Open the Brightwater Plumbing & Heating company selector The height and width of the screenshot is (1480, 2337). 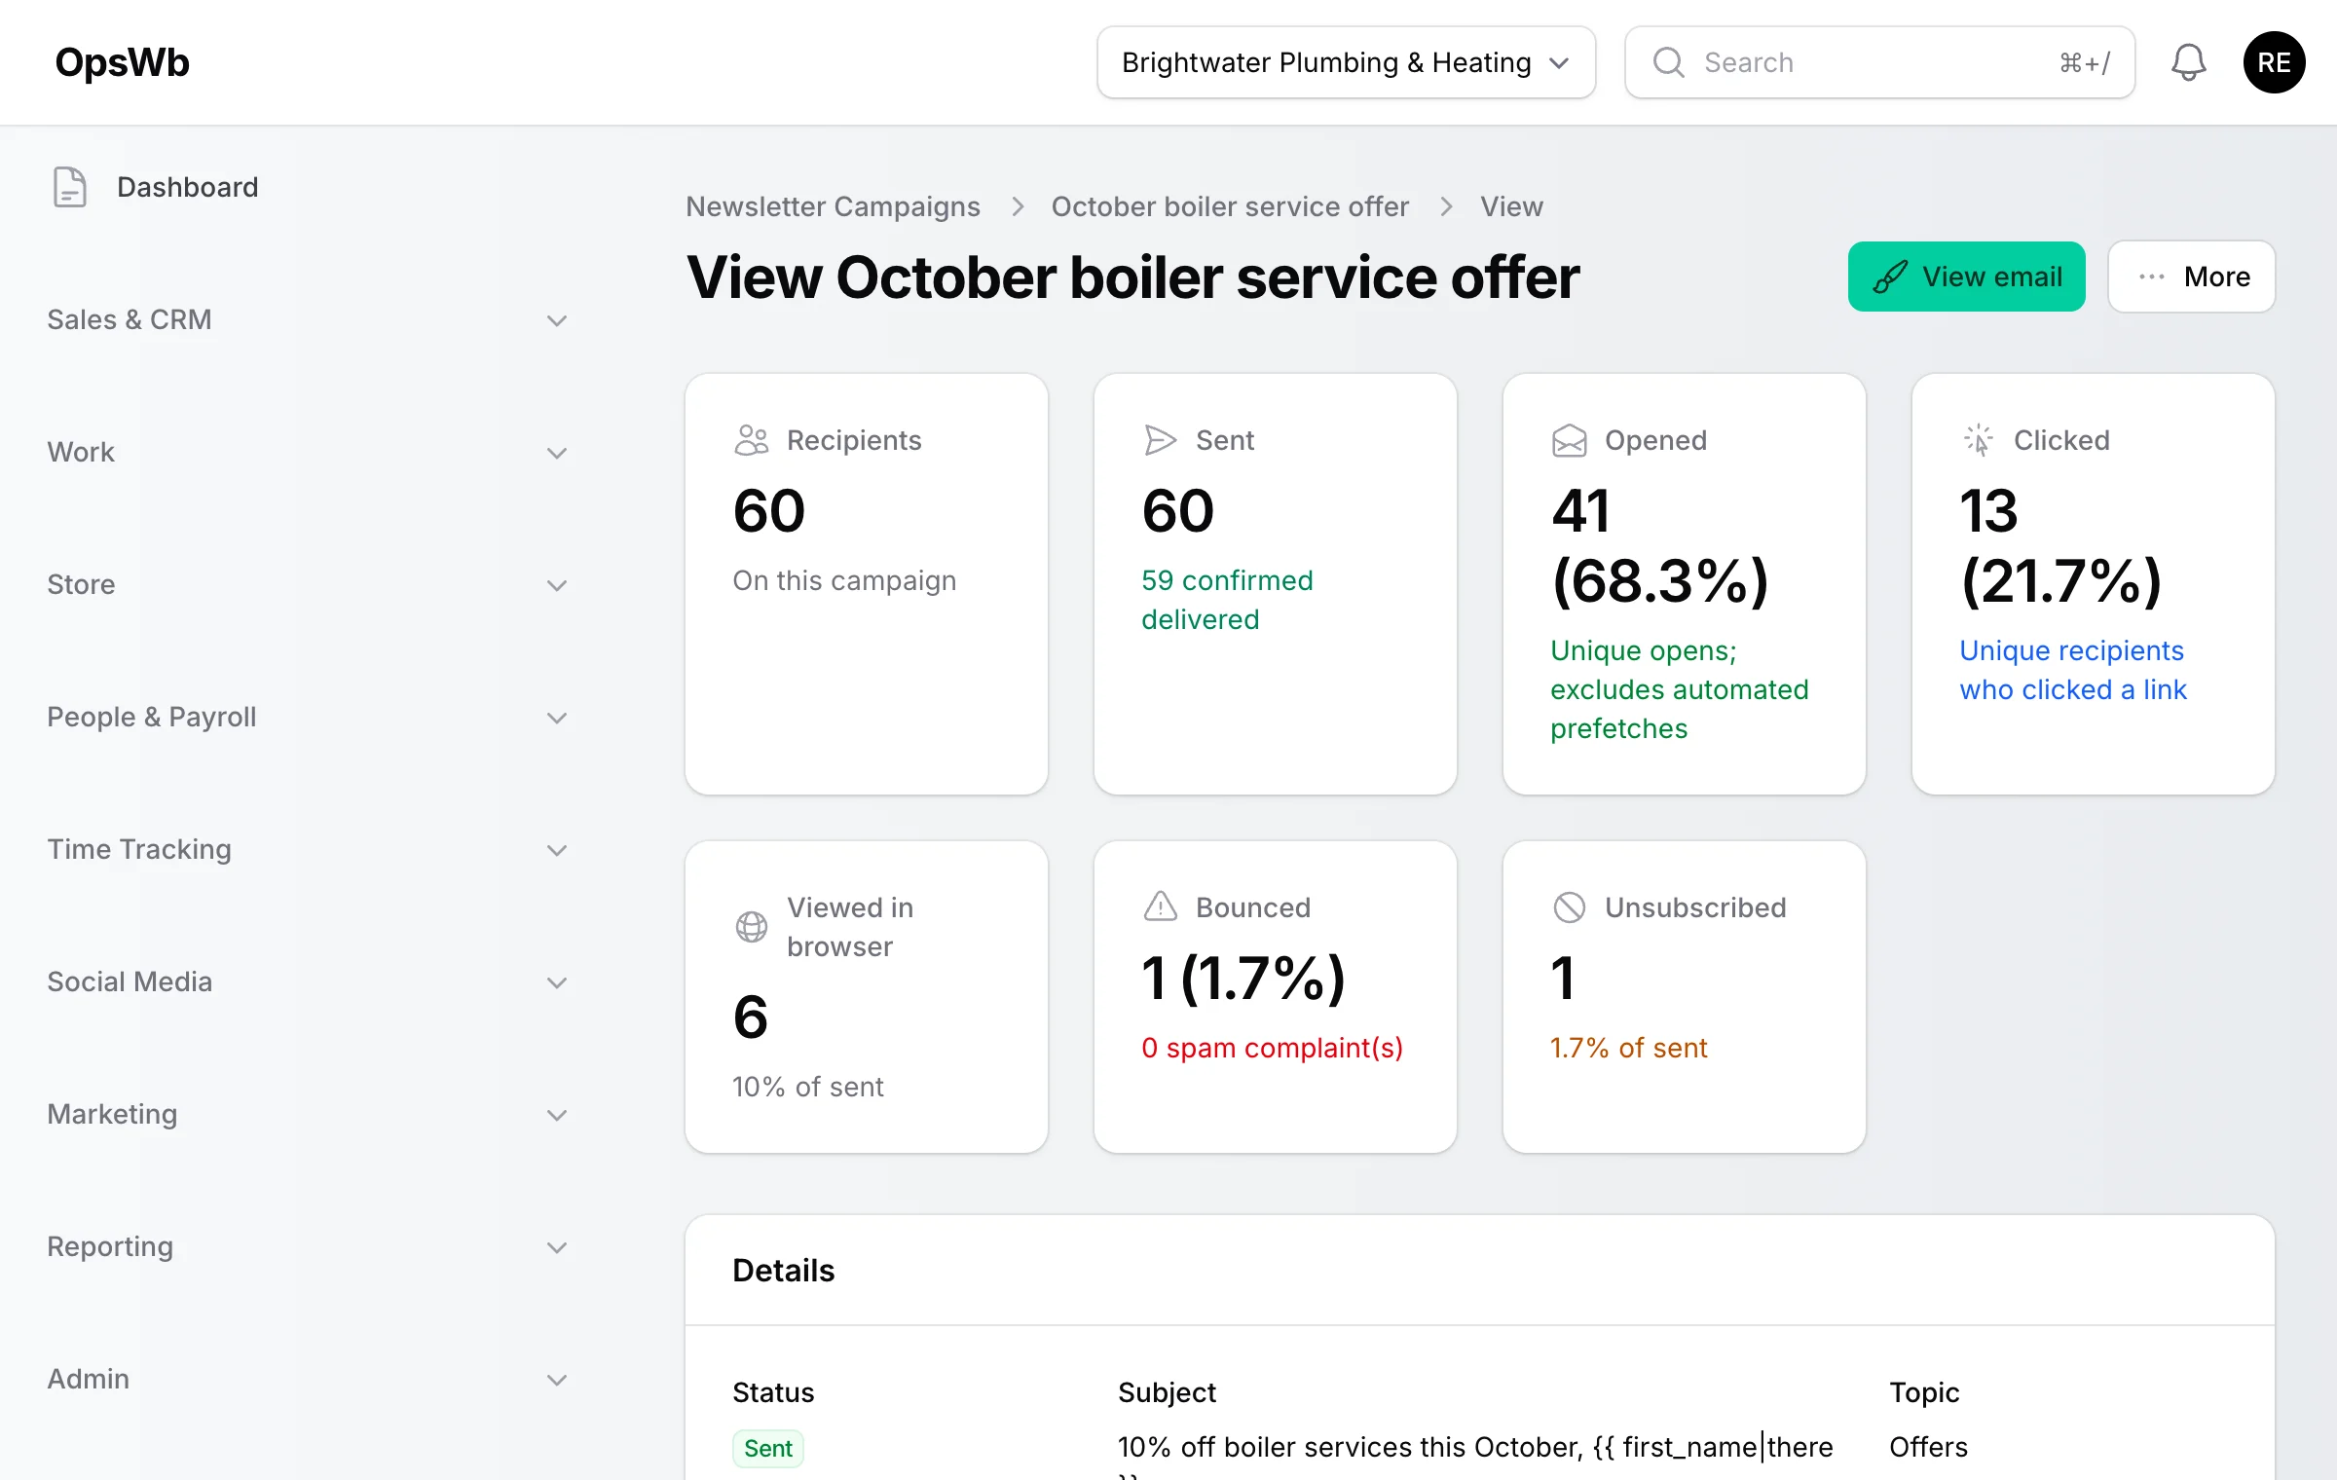point(1346,62)
